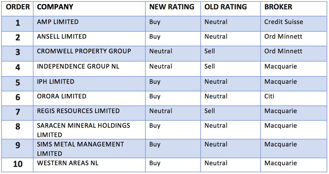Select the SARACEN MINERAL HOLDINGS LIMITED cell
Image resolution: width=329 pixels, height=174 pixels.
[x=83, y=130]
